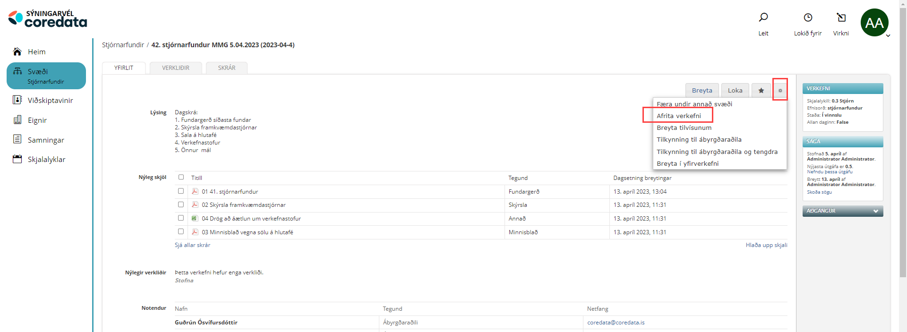
Task: Click the star favorite button
Action: click(761, 91)
